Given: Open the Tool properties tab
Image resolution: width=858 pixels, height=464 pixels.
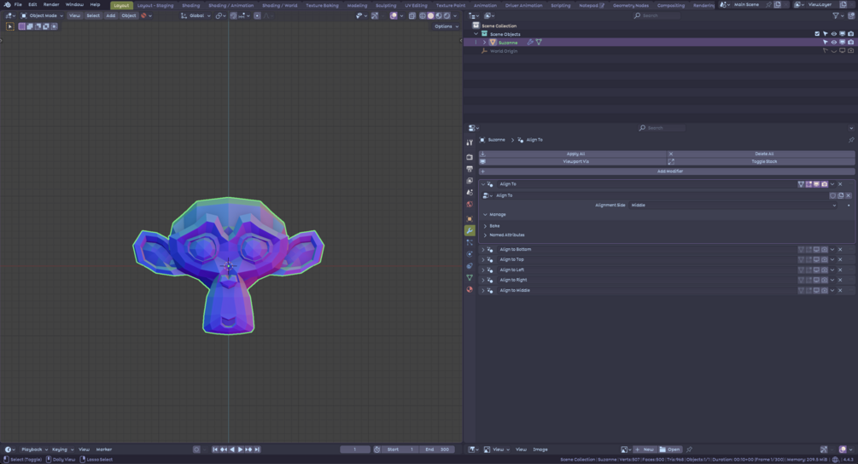Looking at the screenshot, I should coord(470,142).
